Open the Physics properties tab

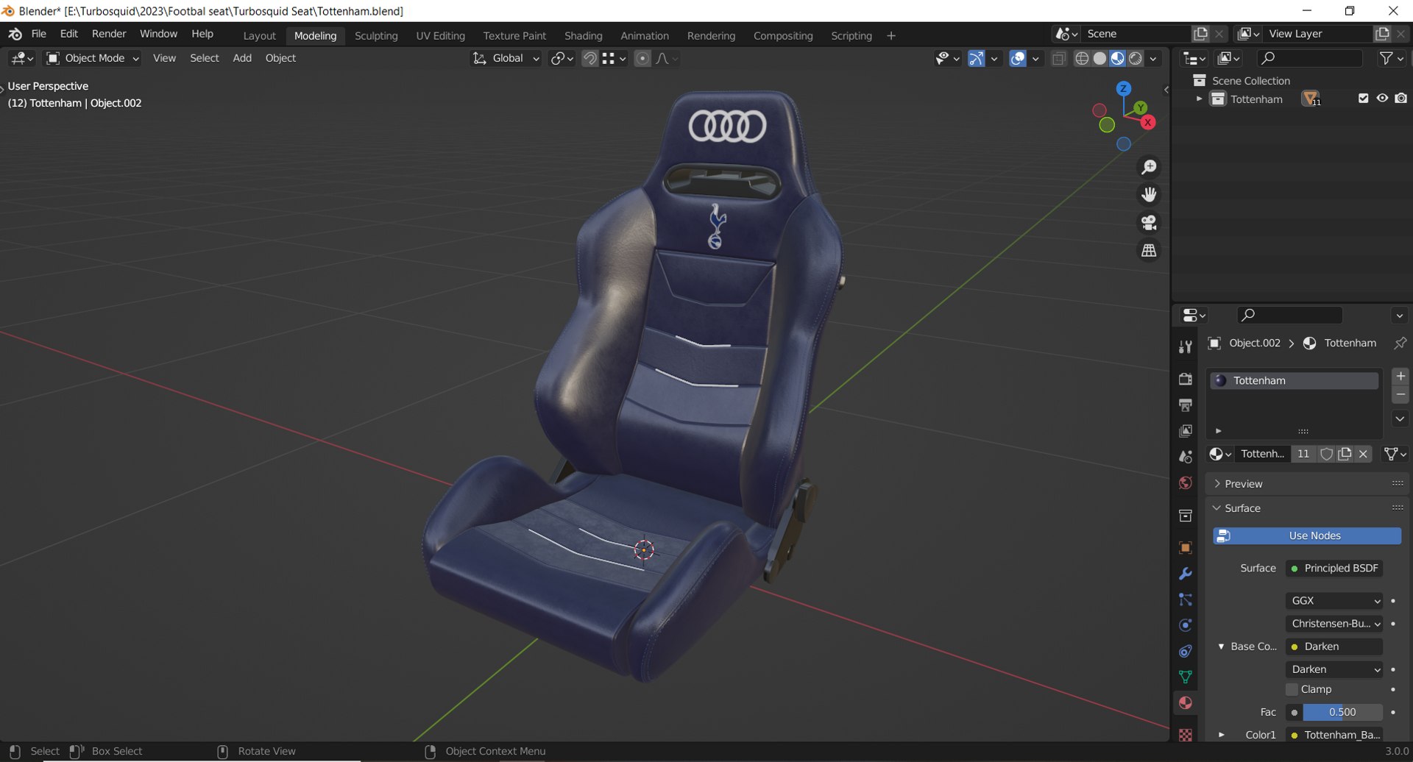coord(1186,625)
